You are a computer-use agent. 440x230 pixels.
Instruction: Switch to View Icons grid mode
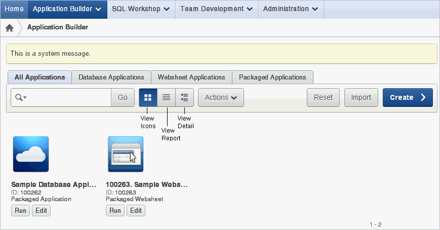click(148, 97)
